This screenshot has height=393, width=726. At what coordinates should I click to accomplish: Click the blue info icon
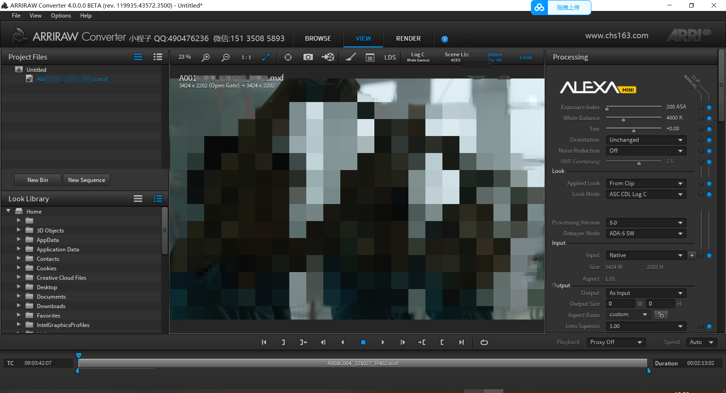pyautogui.click(x=445, y=39)
